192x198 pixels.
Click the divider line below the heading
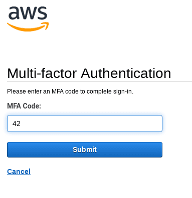click(99, 82)
